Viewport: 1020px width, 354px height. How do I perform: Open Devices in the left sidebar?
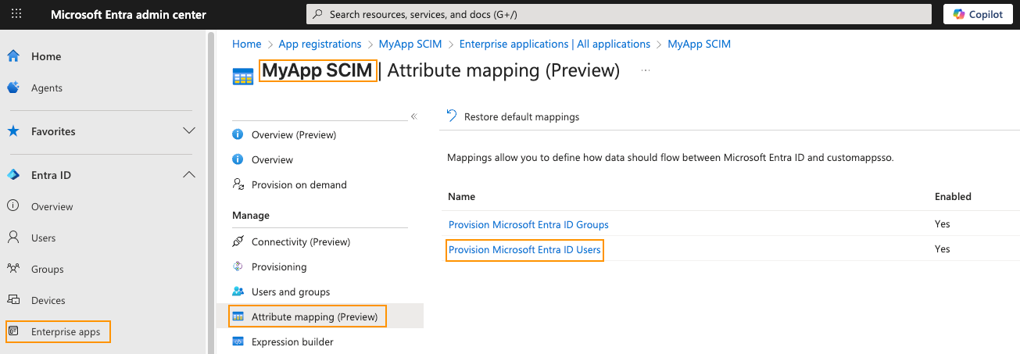pyautogui.click(x=48, y=301)
